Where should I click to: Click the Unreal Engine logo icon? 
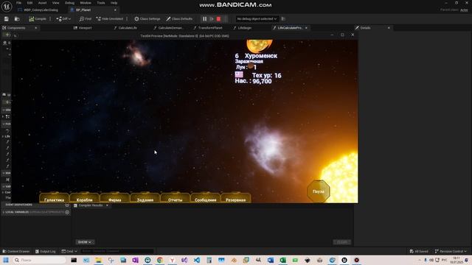[7, 6]
